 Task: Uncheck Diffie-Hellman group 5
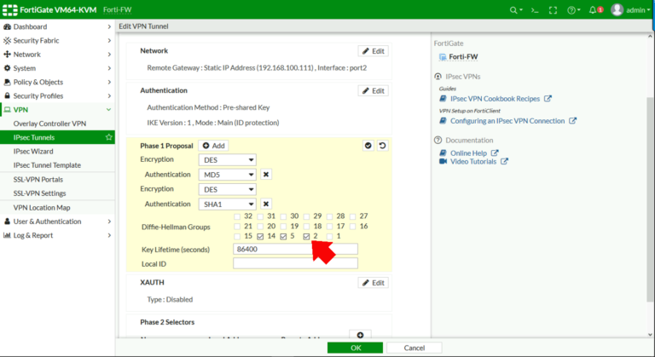(283, 237)
